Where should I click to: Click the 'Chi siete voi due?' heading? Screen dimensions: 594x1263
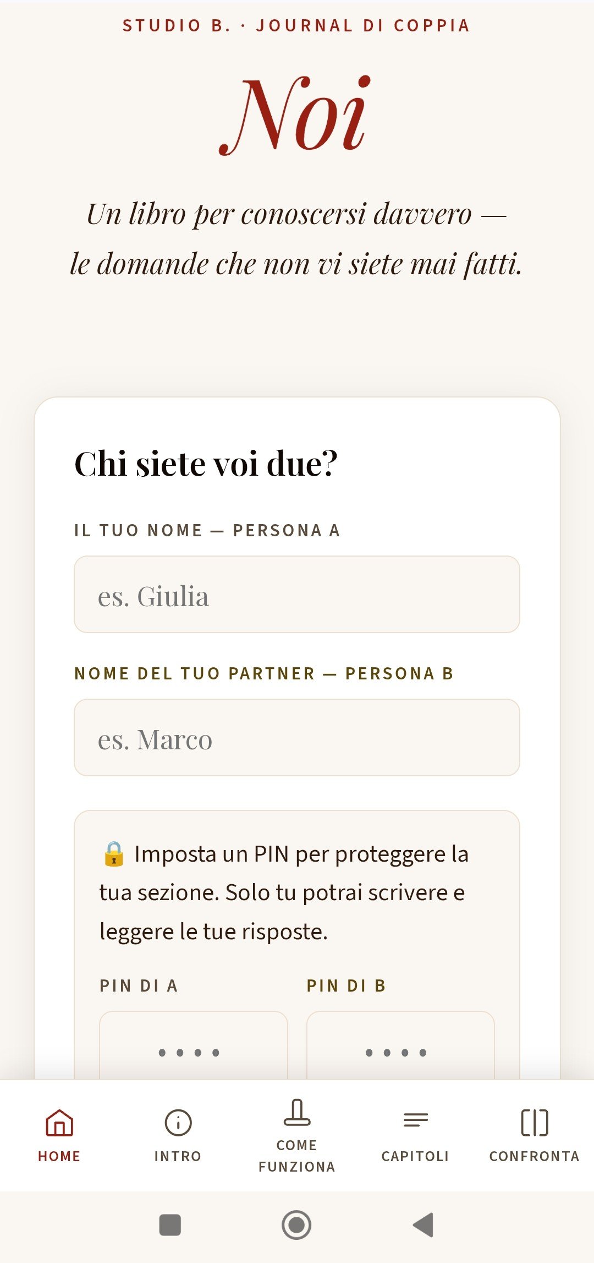pyautogui.click(x=206, y=464)
